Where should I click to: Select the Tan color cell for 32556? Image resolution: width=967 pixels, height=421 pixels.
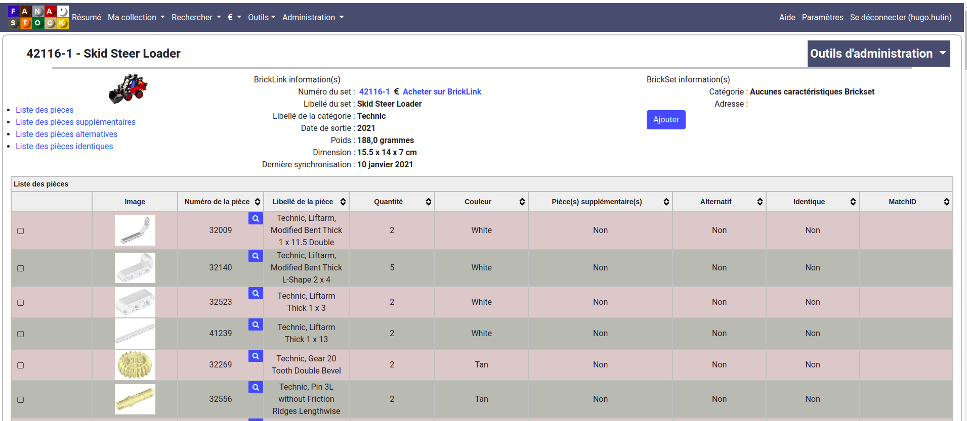click(x=481, y=399)
